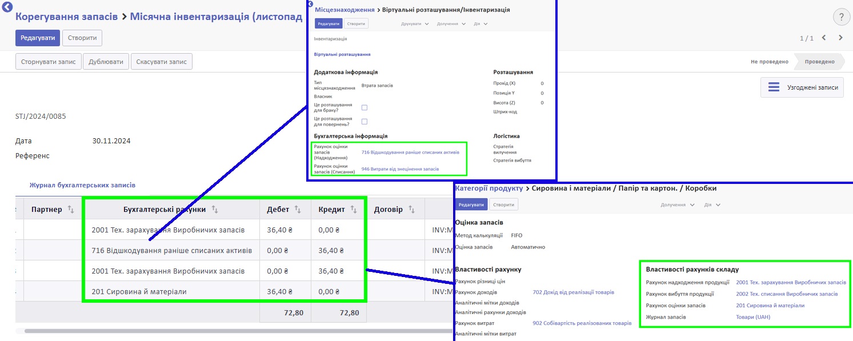Expand Дія dropdown in product category window
This screenshot has width=853, height=341.
[712, 204]
